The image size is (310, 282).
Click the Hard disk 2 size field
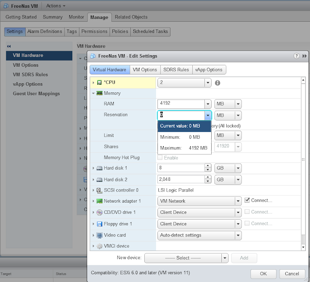(181, 179)
